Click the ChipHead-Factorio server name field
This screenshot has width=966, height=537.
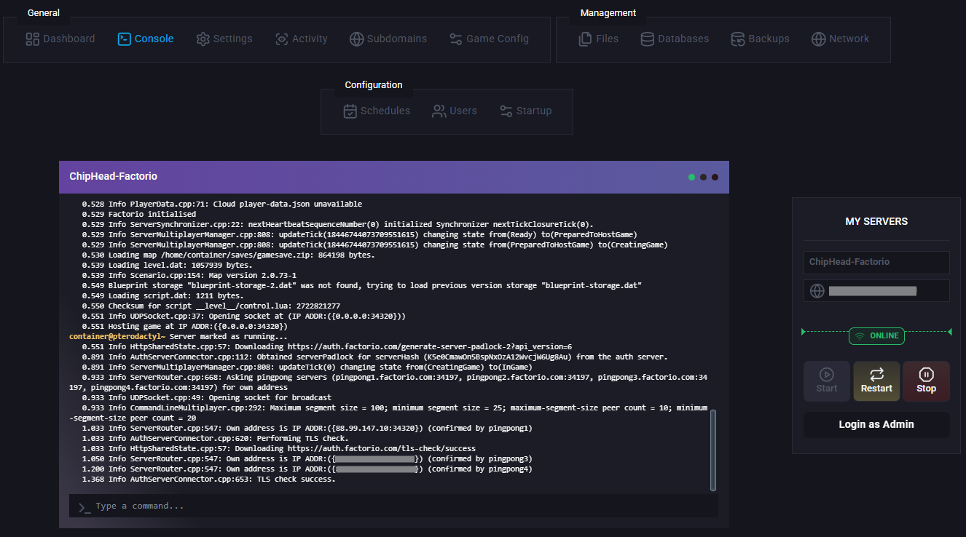[876, 262]
